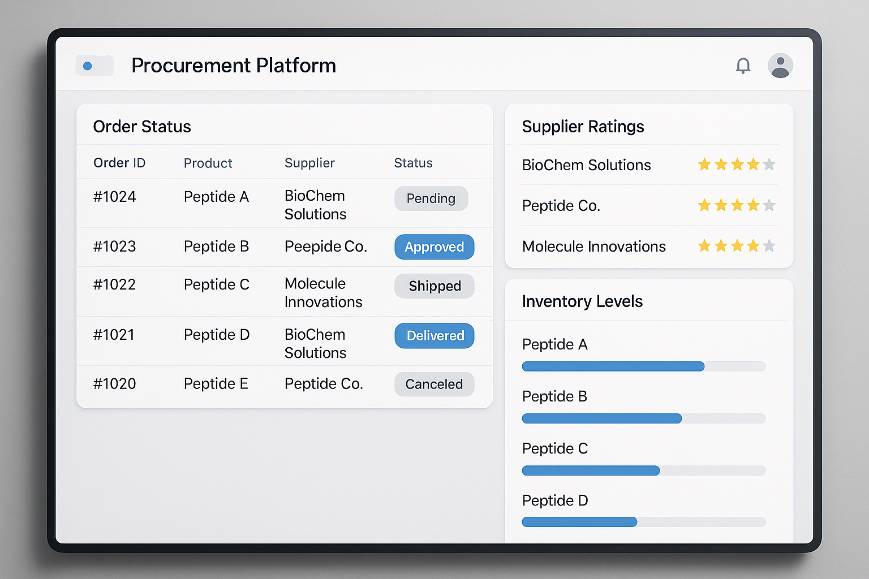Switch to the Supplier Ratings panel

pyautogui.click(x=583, y=127)
